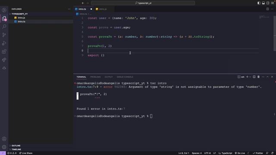Open the Search view in activity bar

(4, 27)
